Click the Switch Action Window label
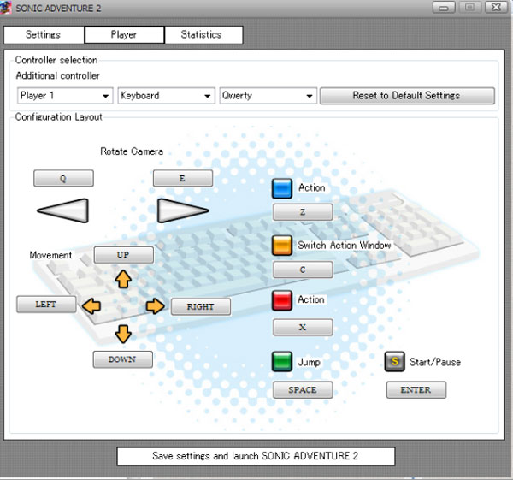Screen dimensions: 513x480 tap(345, 245)
